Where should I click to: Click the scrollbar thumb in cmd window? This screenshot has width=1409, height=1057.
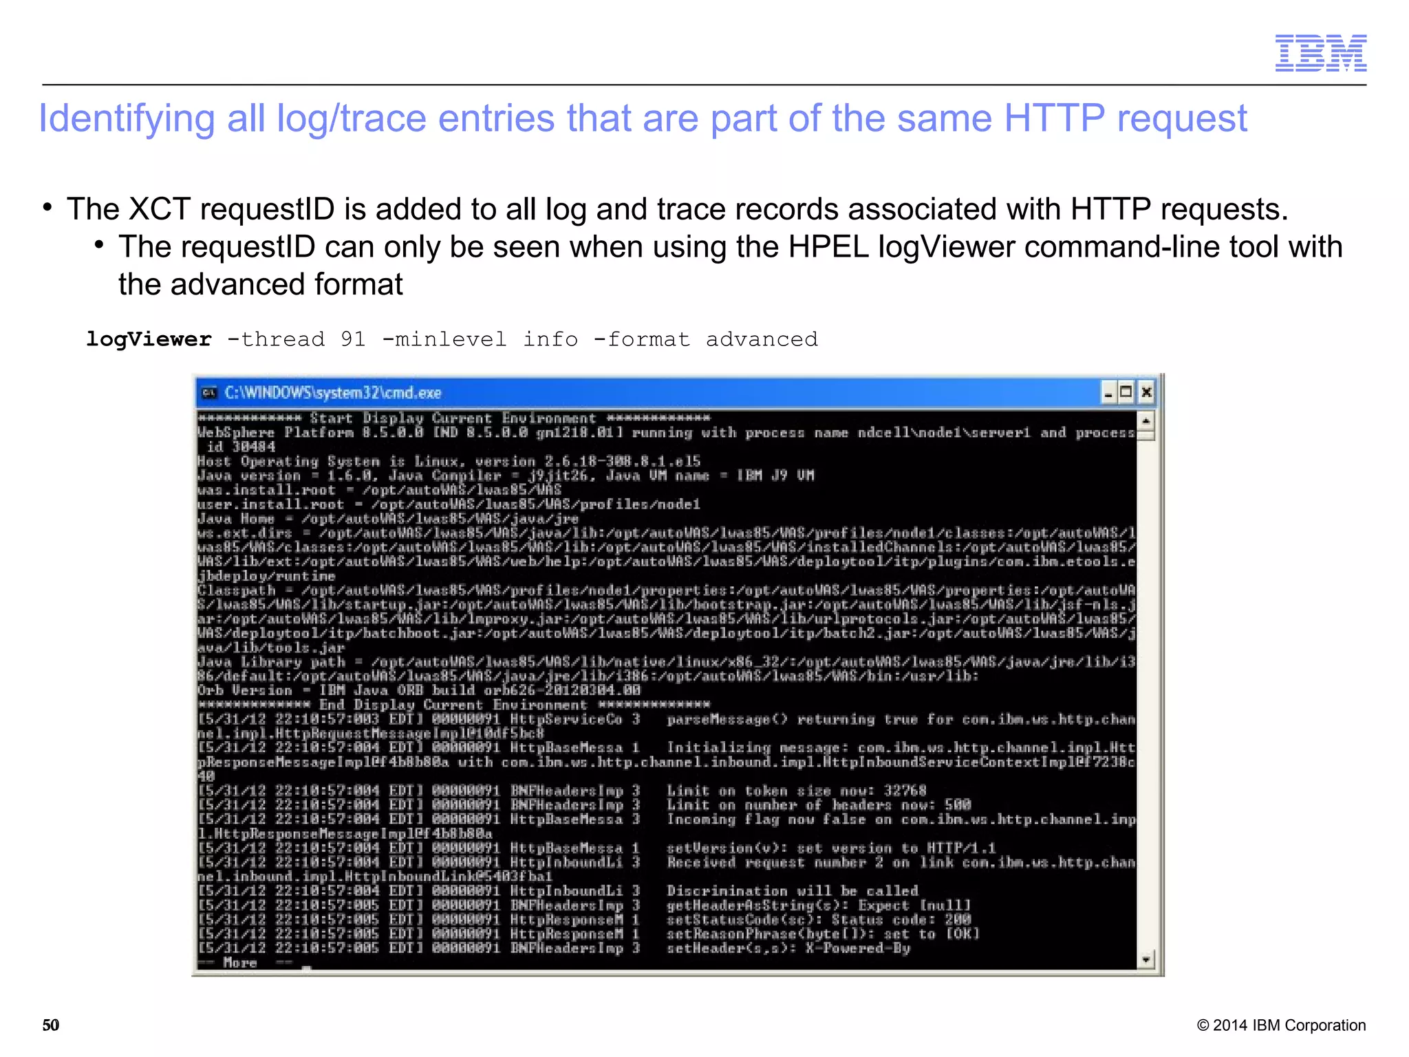click(x=1146, y=435)
